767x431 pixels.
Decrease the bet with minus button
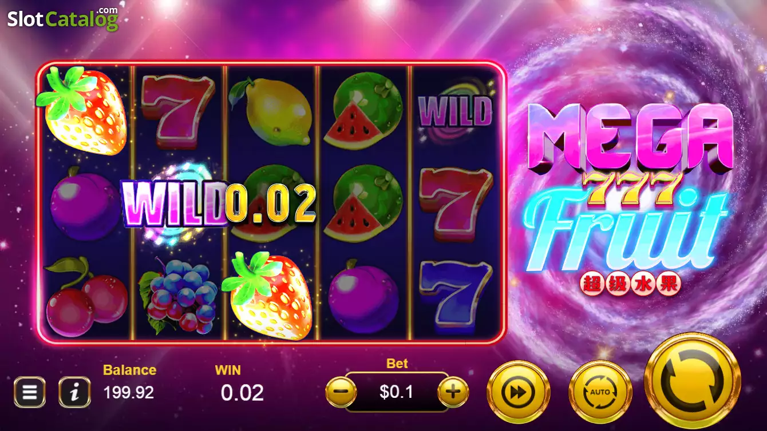pyautogui.click(x=341, y=392)
